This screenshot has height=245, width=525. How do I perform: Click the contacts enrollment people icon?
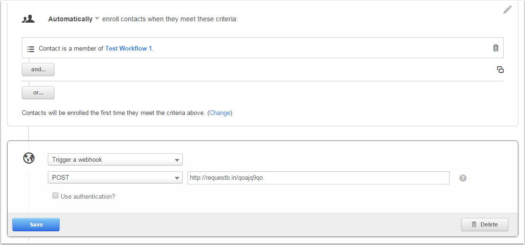point(28,19)
